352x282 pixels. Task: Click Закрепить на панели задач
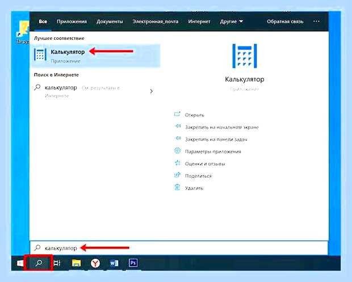pyautogui.click(x=216, y=140)
